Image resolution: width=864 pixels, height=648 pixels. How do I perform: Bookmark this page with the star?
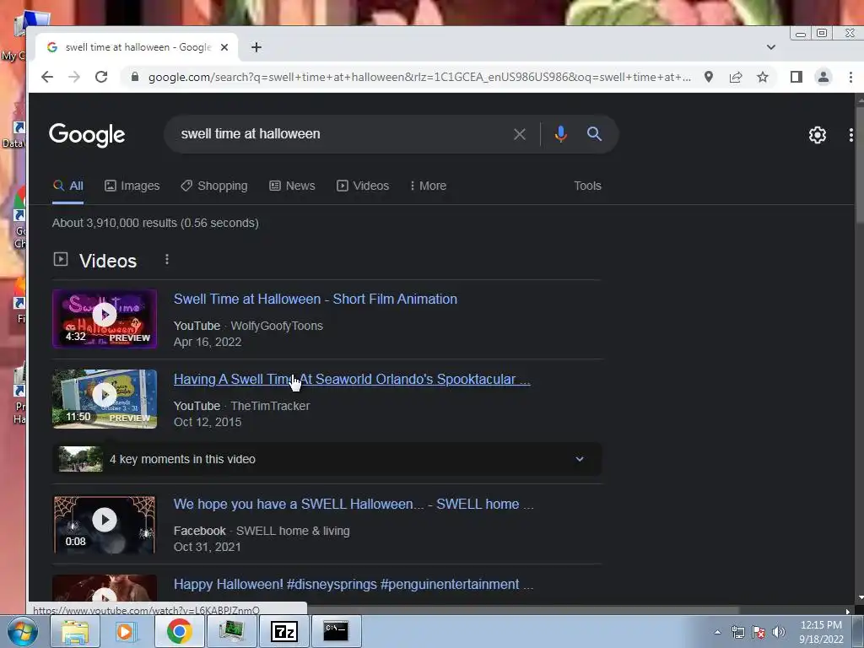click(x=763, y=77)
